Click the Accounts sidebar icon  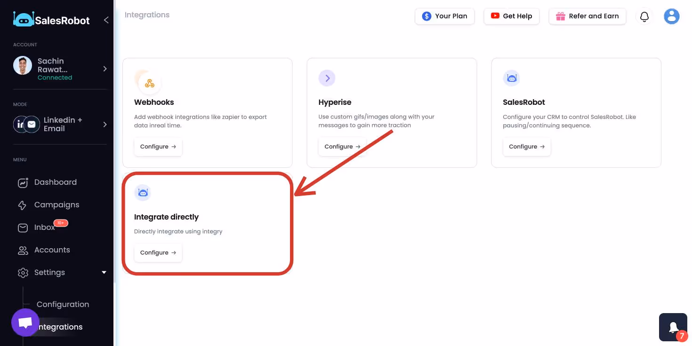point(23,250)
